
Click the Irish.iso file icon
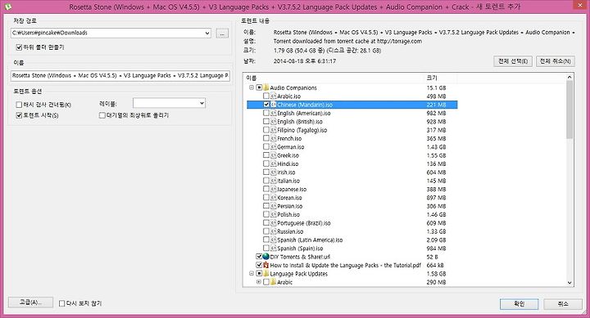[x=274, y=172]
